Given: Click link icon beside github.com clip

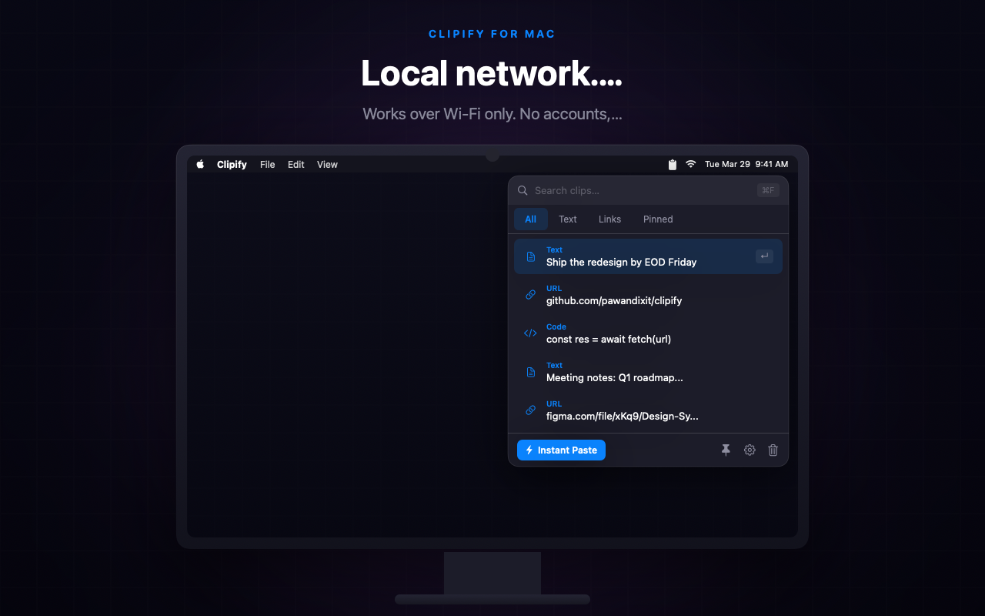Looking at the screenshot, I should pos(530,295).
